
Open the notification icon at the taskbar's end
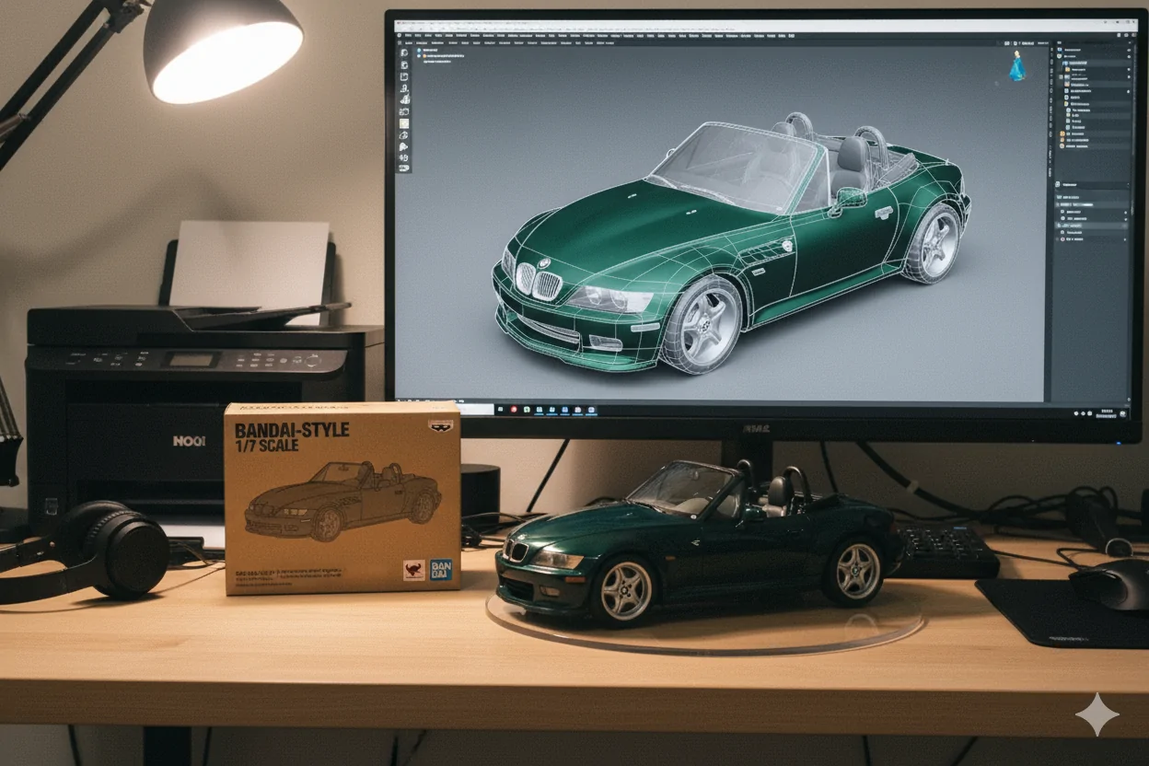tap(1122, 413)
